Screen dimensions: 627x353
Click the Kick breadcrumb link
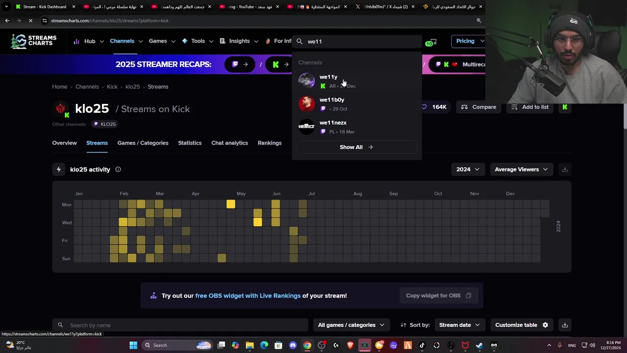(x=112, y=87)
